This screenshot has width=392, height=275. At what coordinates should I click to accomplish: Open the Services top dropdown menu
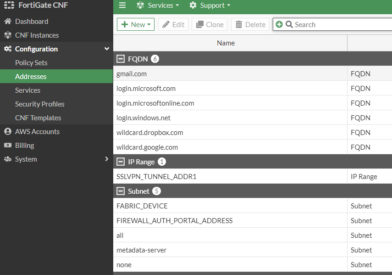point(158,5)
